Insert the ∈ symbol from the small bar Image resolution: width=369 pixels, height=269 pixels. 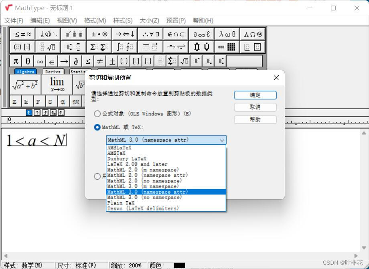pyautogui.click(x=52, y=61)
